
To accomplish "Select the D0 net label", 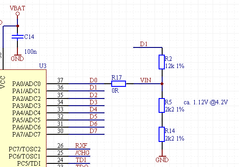I will click(93, 80).
